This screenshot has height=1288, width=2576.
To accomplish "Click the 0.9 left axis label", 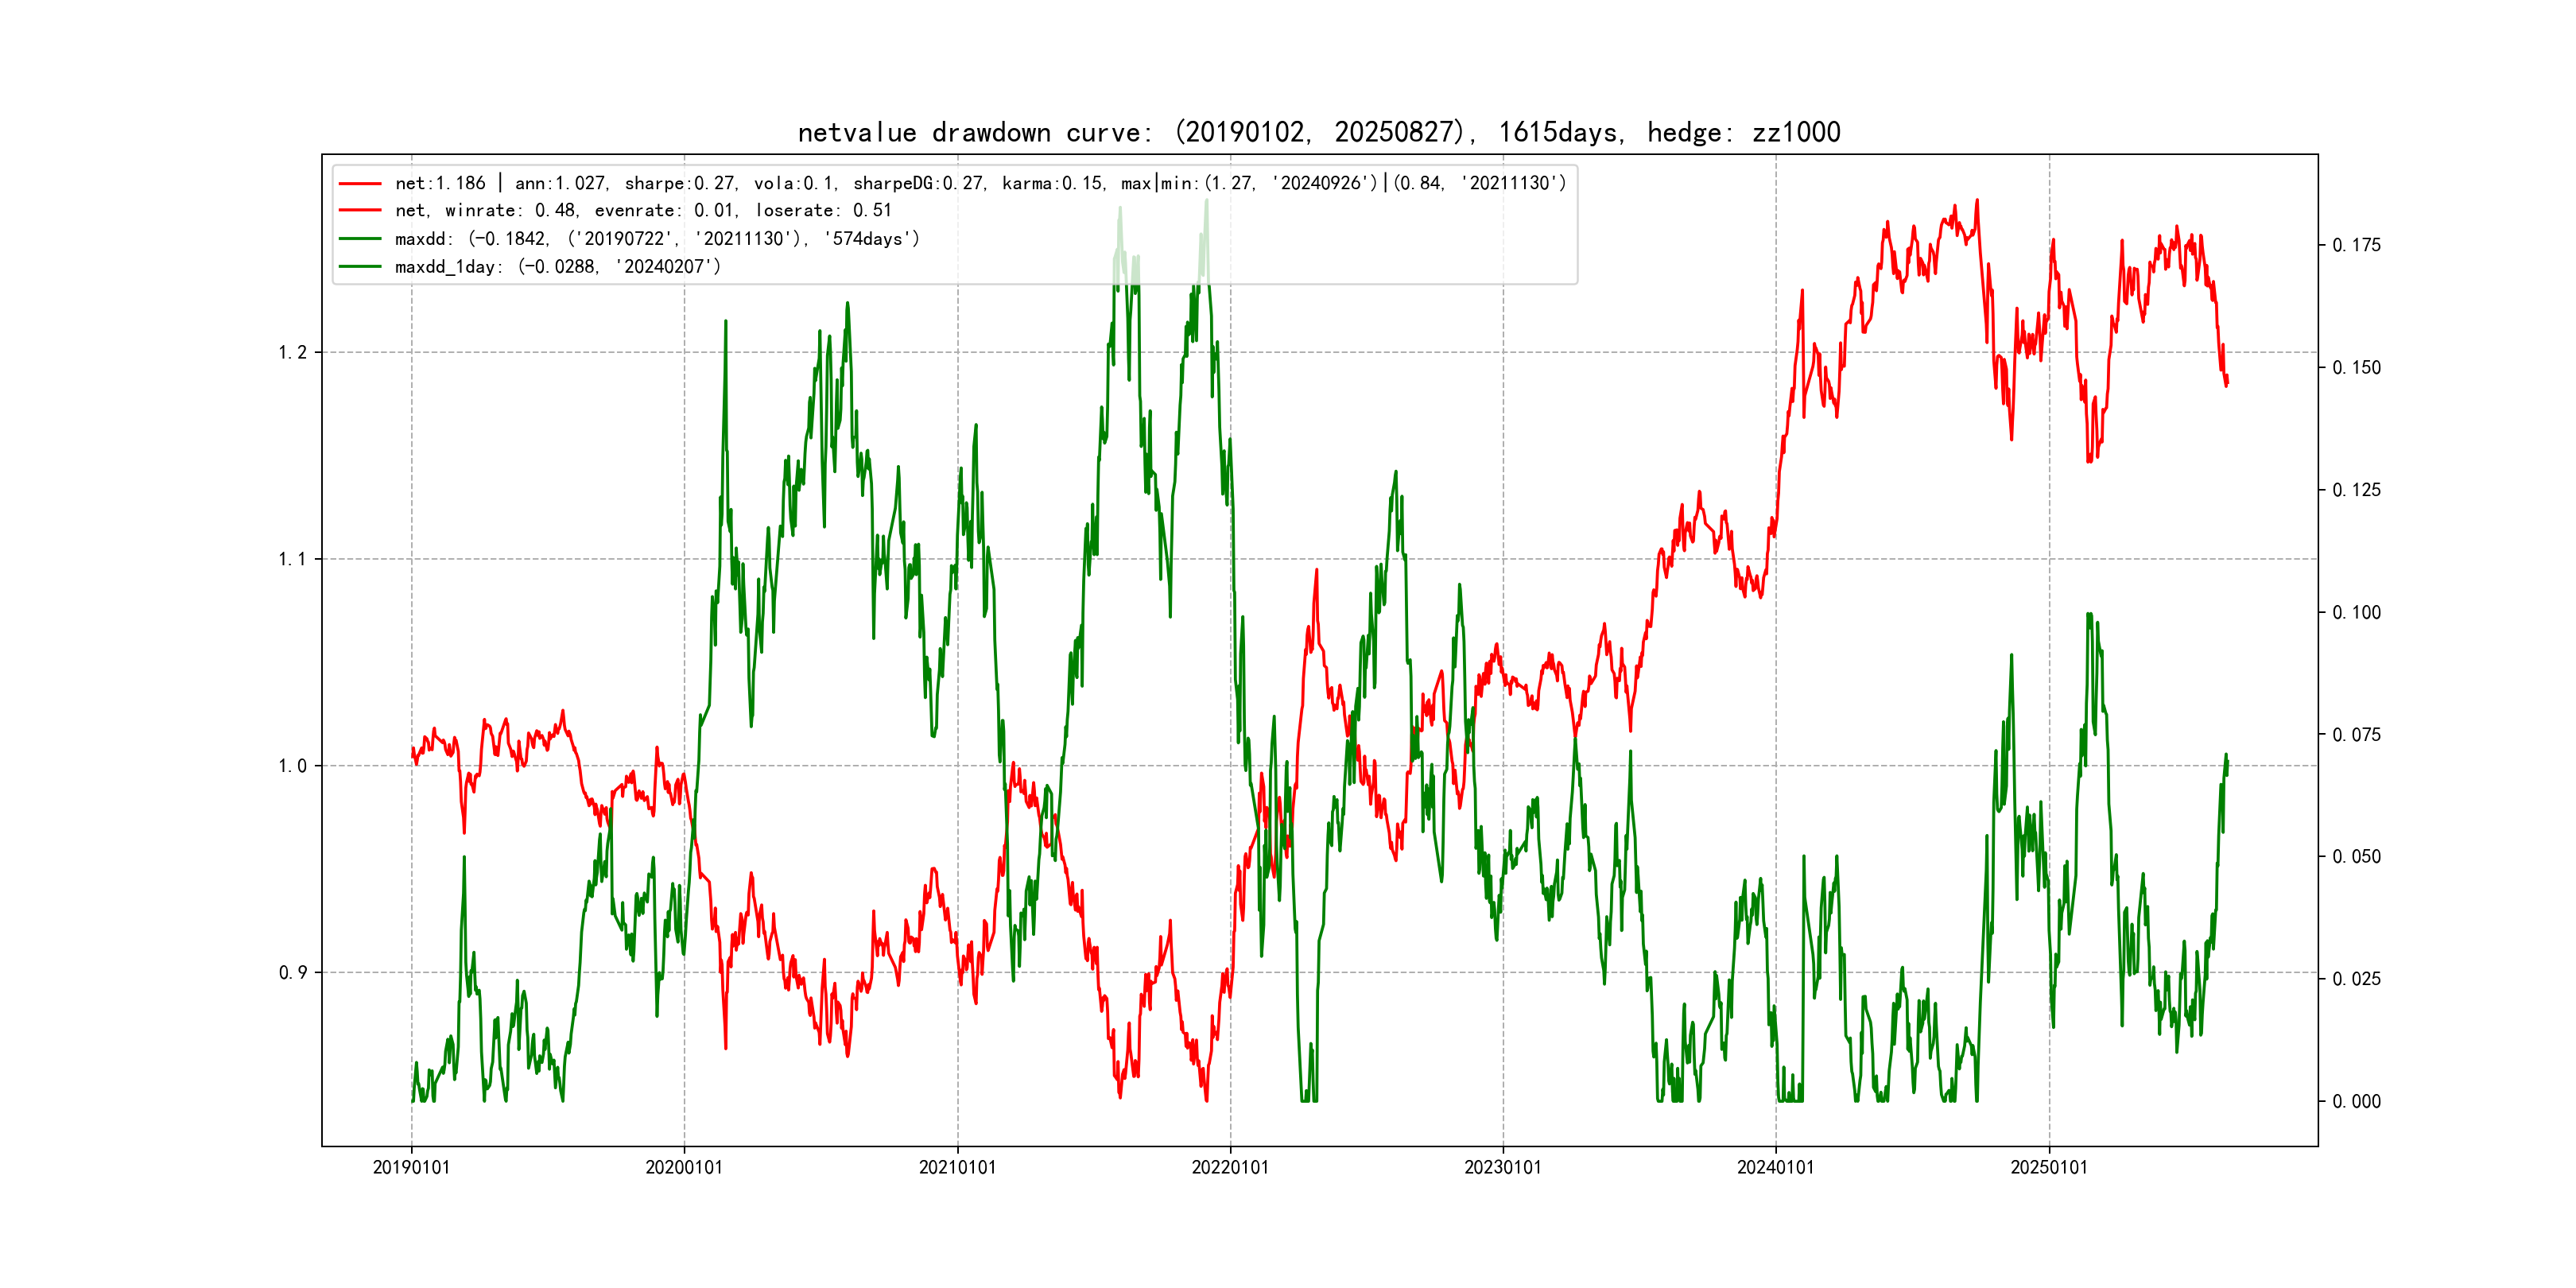I will point(292,973).
